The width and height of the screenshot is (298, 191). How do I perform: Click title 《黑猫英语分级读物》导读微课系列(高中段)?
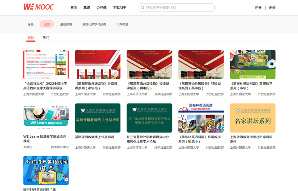[200, 86]
